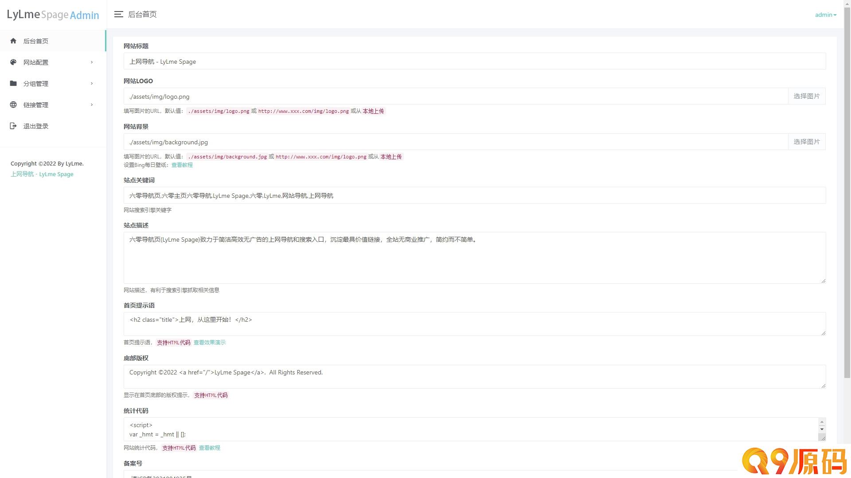851x478 pixels.
Task: Click 支持HTML代码 tag under 底部版权
Action: 211,395
